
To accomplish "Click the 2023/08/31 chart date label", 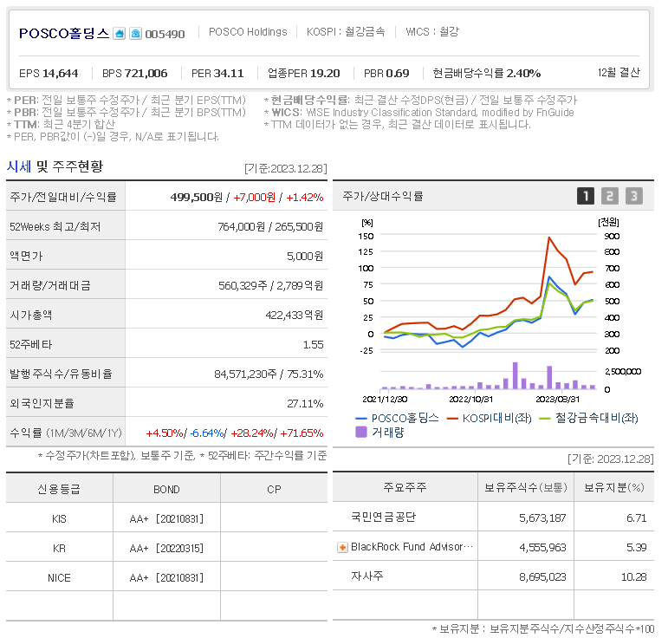I will (557, 400).
